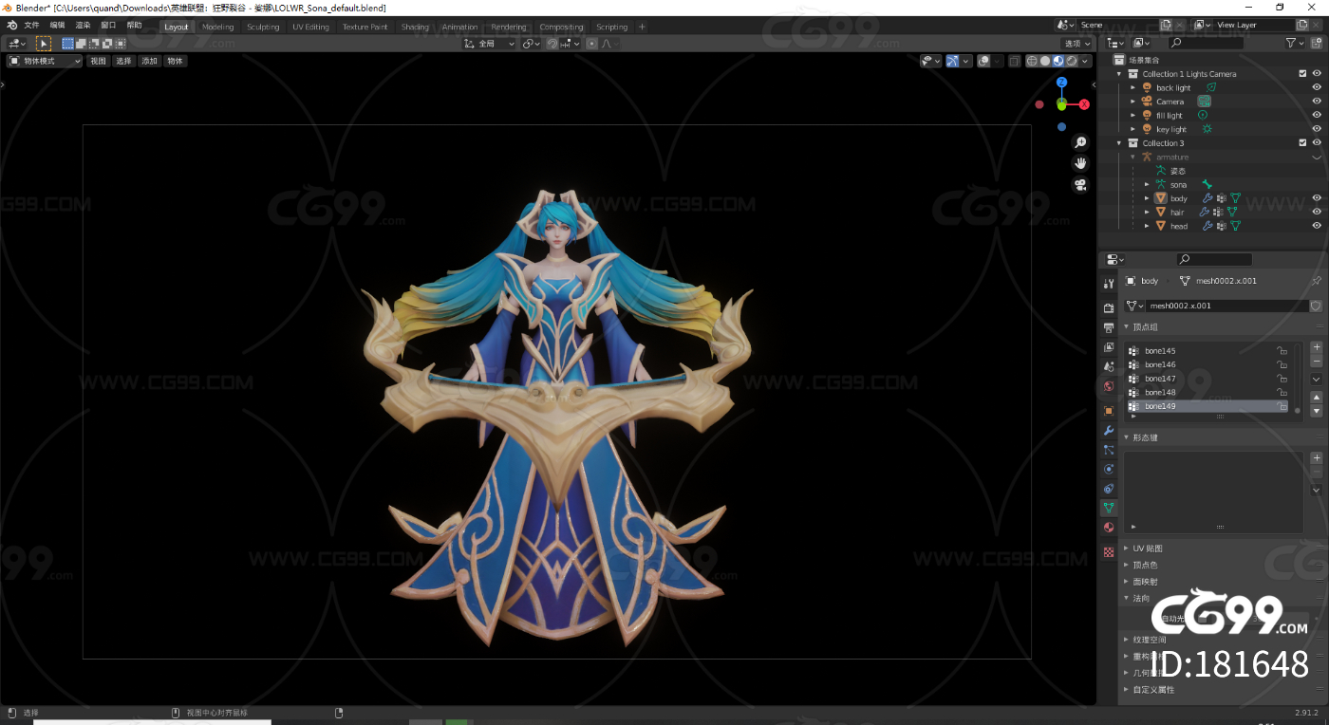Open the Tool properties tab
This screenshot has height=725, width=1329.
(x=1108, y=284)
